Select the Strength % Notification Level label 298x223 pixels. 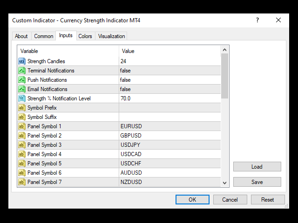tap(59, 98)
